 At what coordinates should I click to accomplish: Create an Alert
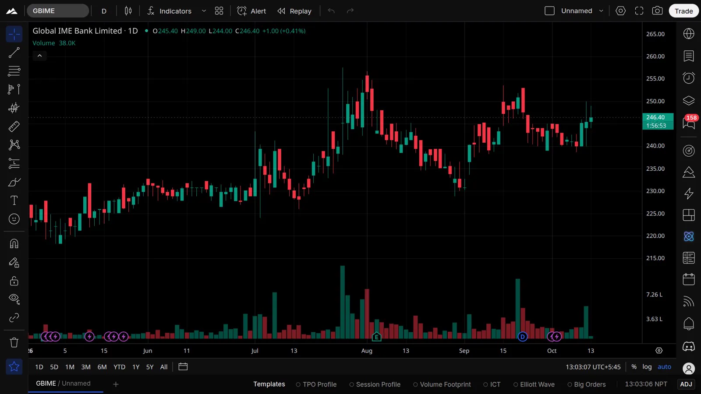[251, 11]
